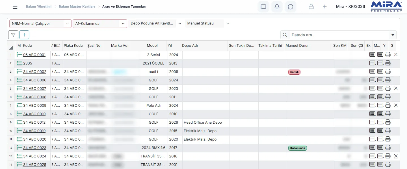
Task: Add a new record with the plus button
Action: click(x=24, y=35)
